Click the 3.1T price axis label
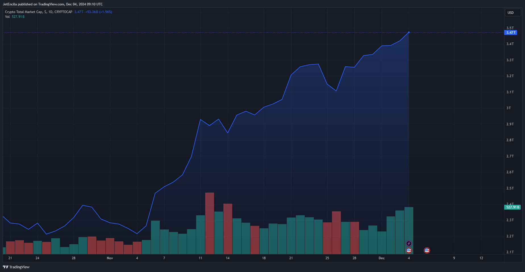Screen dimensions: 525x272 point(510,92)
